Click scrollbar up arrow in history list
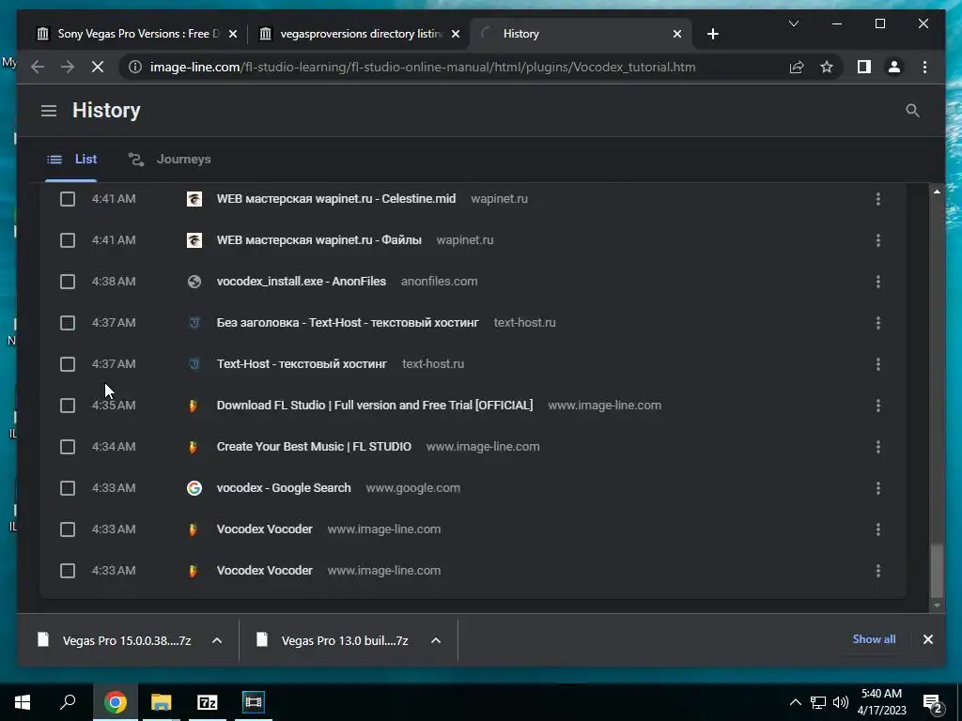 point(937,192)
